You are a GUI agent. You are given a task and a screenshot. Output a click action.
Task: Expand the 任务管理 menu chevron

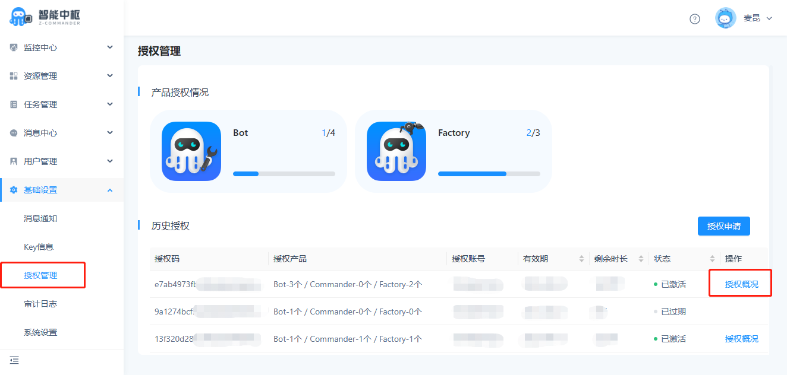tap(110, 104)
